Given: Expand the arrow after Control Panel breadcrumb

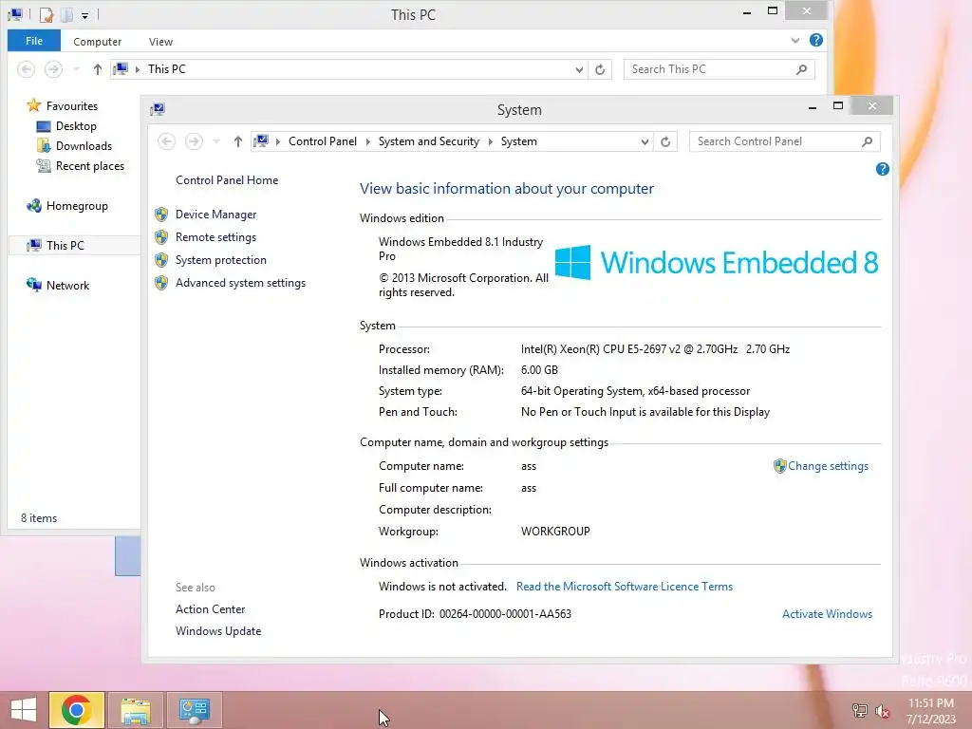Looking at the screenshot, I should [x=368, y=142].
